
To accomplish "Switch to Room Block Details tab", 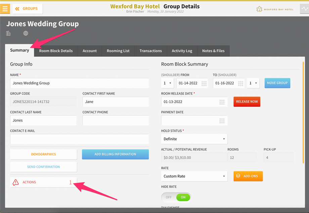I will coord(56,51).
